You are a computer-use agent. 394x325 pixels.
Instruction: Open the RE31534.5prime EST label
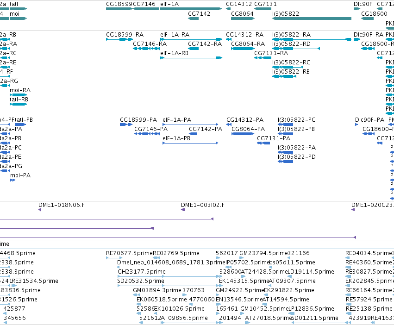pos(35,281)
